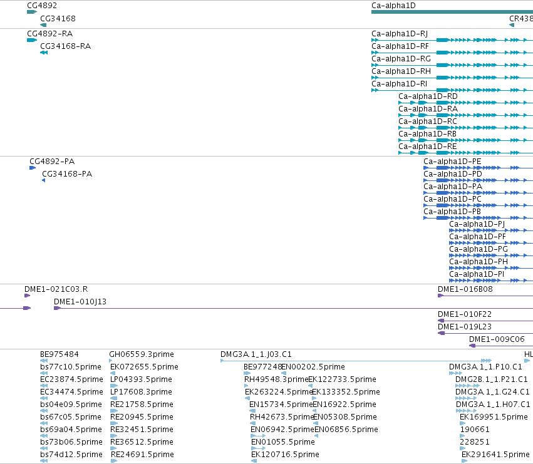Click the bs04e09.5prime EST label

pos(71,405)
